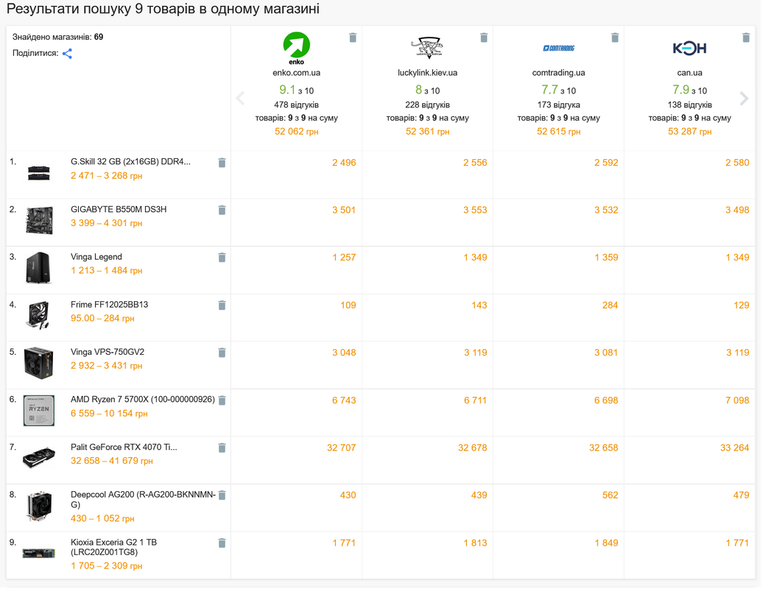Screen dimensions: 763x589
Task: Open the G.Skill RAM product thumbnail
Action: 38,173
